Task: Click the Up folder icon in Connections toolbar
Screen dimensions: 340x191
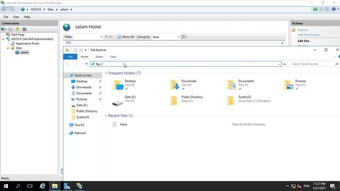Action: click(x=17, y=29)
